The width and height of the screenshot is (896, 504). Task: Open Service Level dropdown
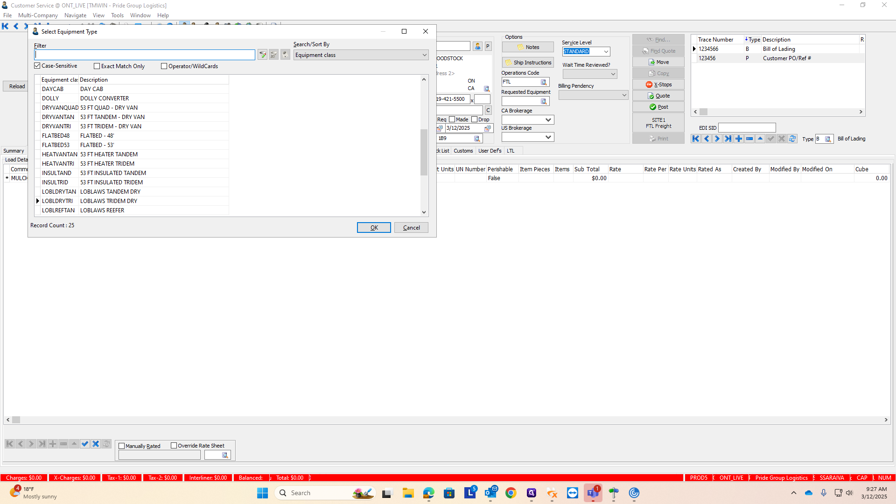tap(606, 52)
